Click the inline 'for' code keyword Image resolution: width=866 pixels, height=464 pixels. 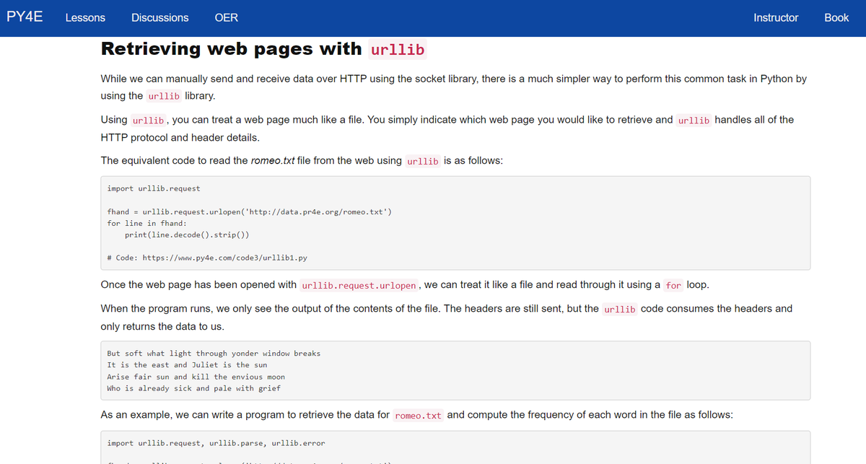tap(673, 285)
